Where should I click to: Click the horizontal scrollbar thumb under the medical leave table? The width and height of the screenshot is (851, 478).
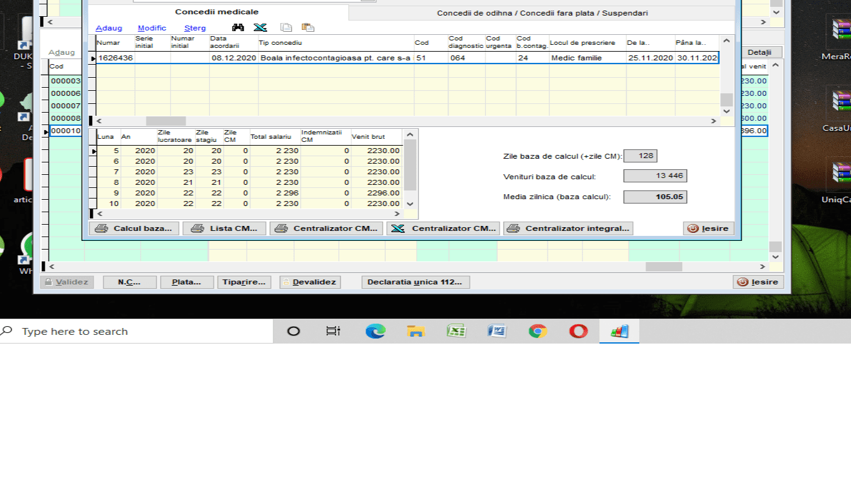(x=166, y=121)
